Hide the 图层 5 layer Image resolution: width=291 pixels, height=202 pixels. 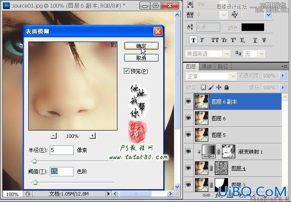click(188, 134)
